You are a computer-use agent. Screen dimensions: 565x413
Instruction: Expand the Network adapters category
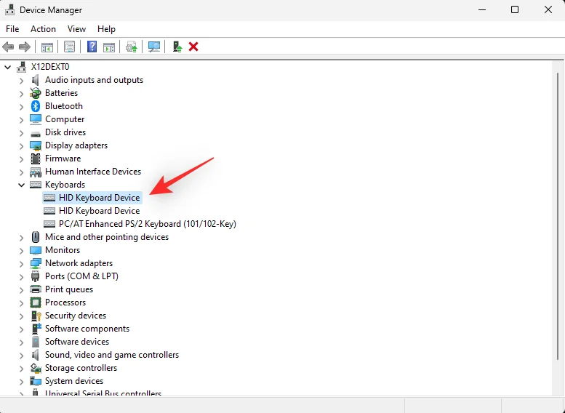point(22,263)
